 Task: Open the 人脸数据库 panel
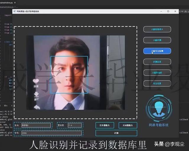[x=157, y=72]
